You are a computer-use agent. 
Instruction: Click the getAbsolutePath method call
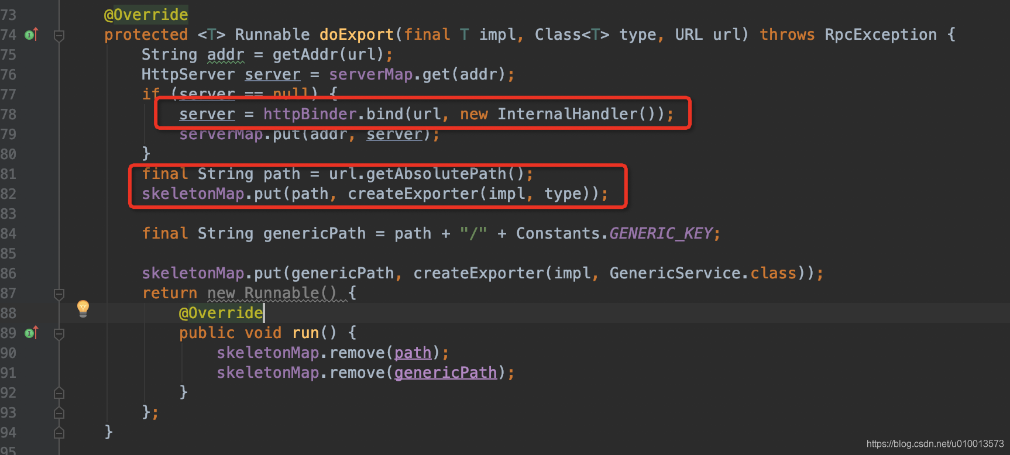(x=436, y=174)
